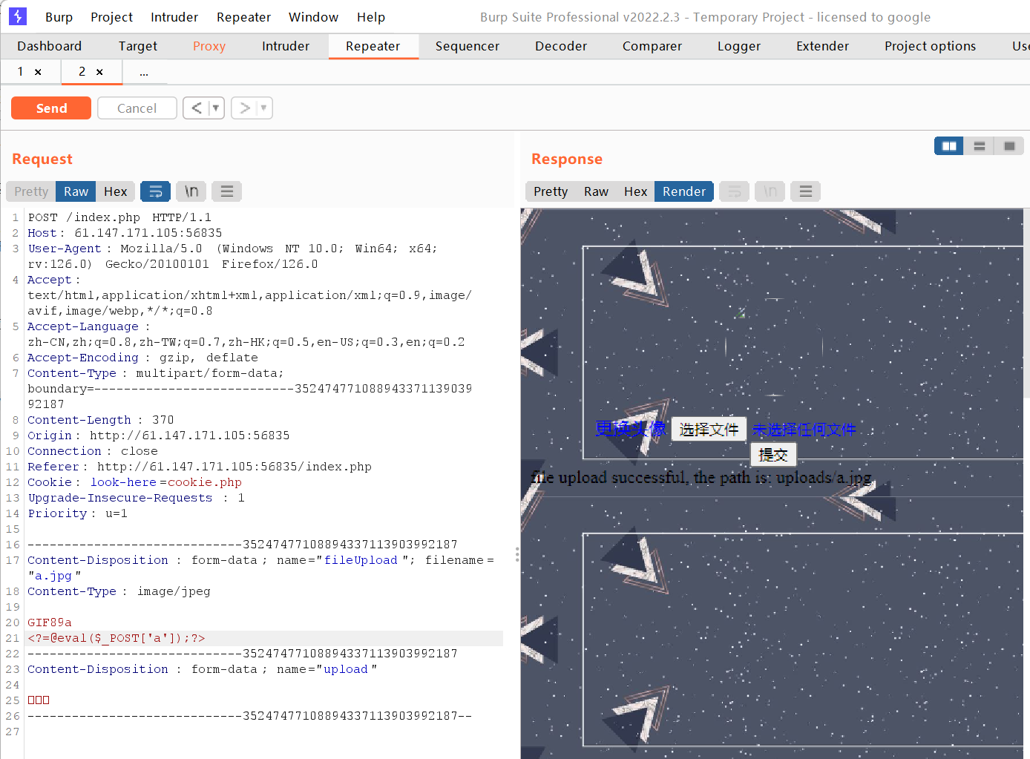Go forward in request history
This screenshot has width=1030, height=759.
(x=244, y=108)
